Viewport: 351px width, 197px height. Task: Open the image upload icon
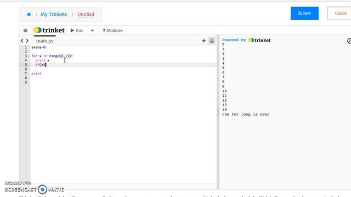pyautogui.click(x=212, y=41)
